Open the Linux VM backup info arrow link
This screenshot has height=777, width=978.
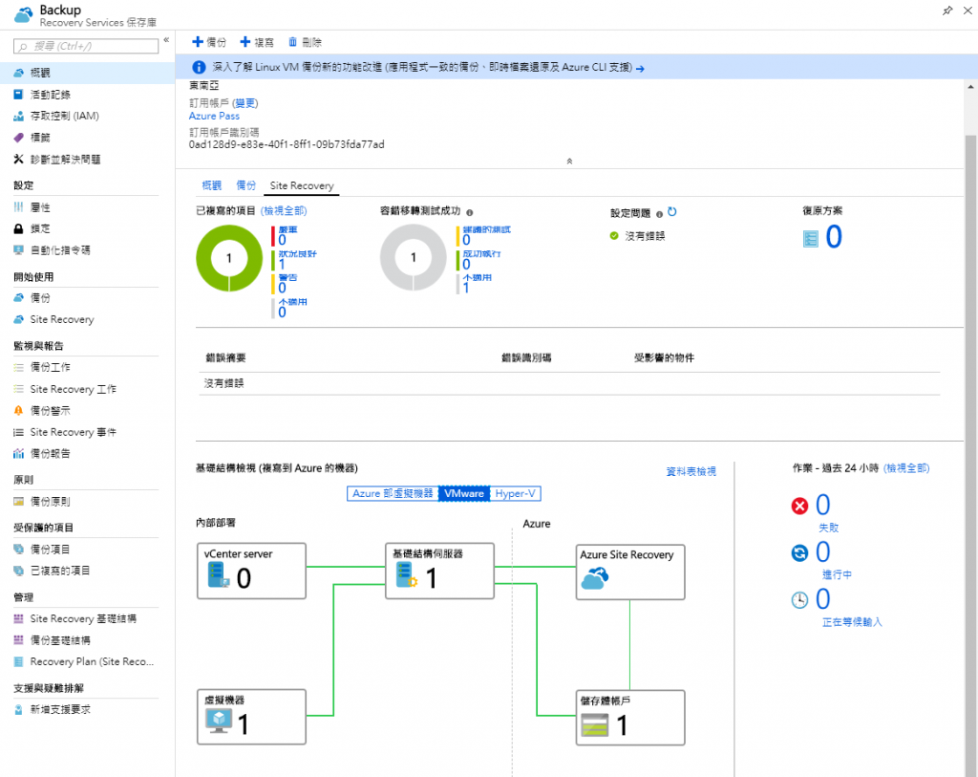[640, 68]
